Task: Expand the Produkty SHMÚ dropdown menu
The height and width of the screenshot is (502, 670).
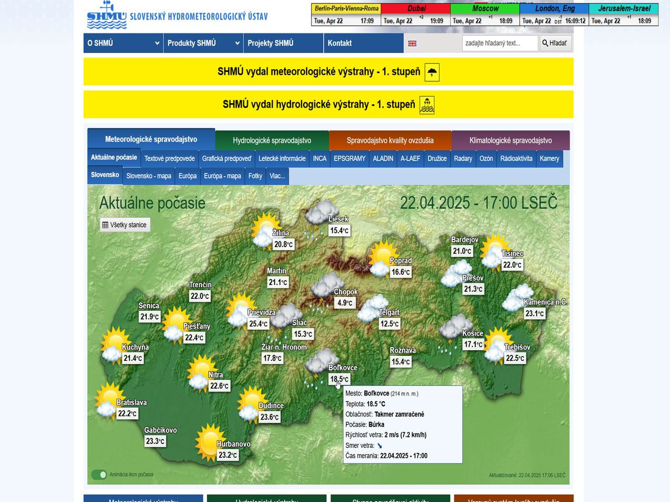Action: pos(203,43)
